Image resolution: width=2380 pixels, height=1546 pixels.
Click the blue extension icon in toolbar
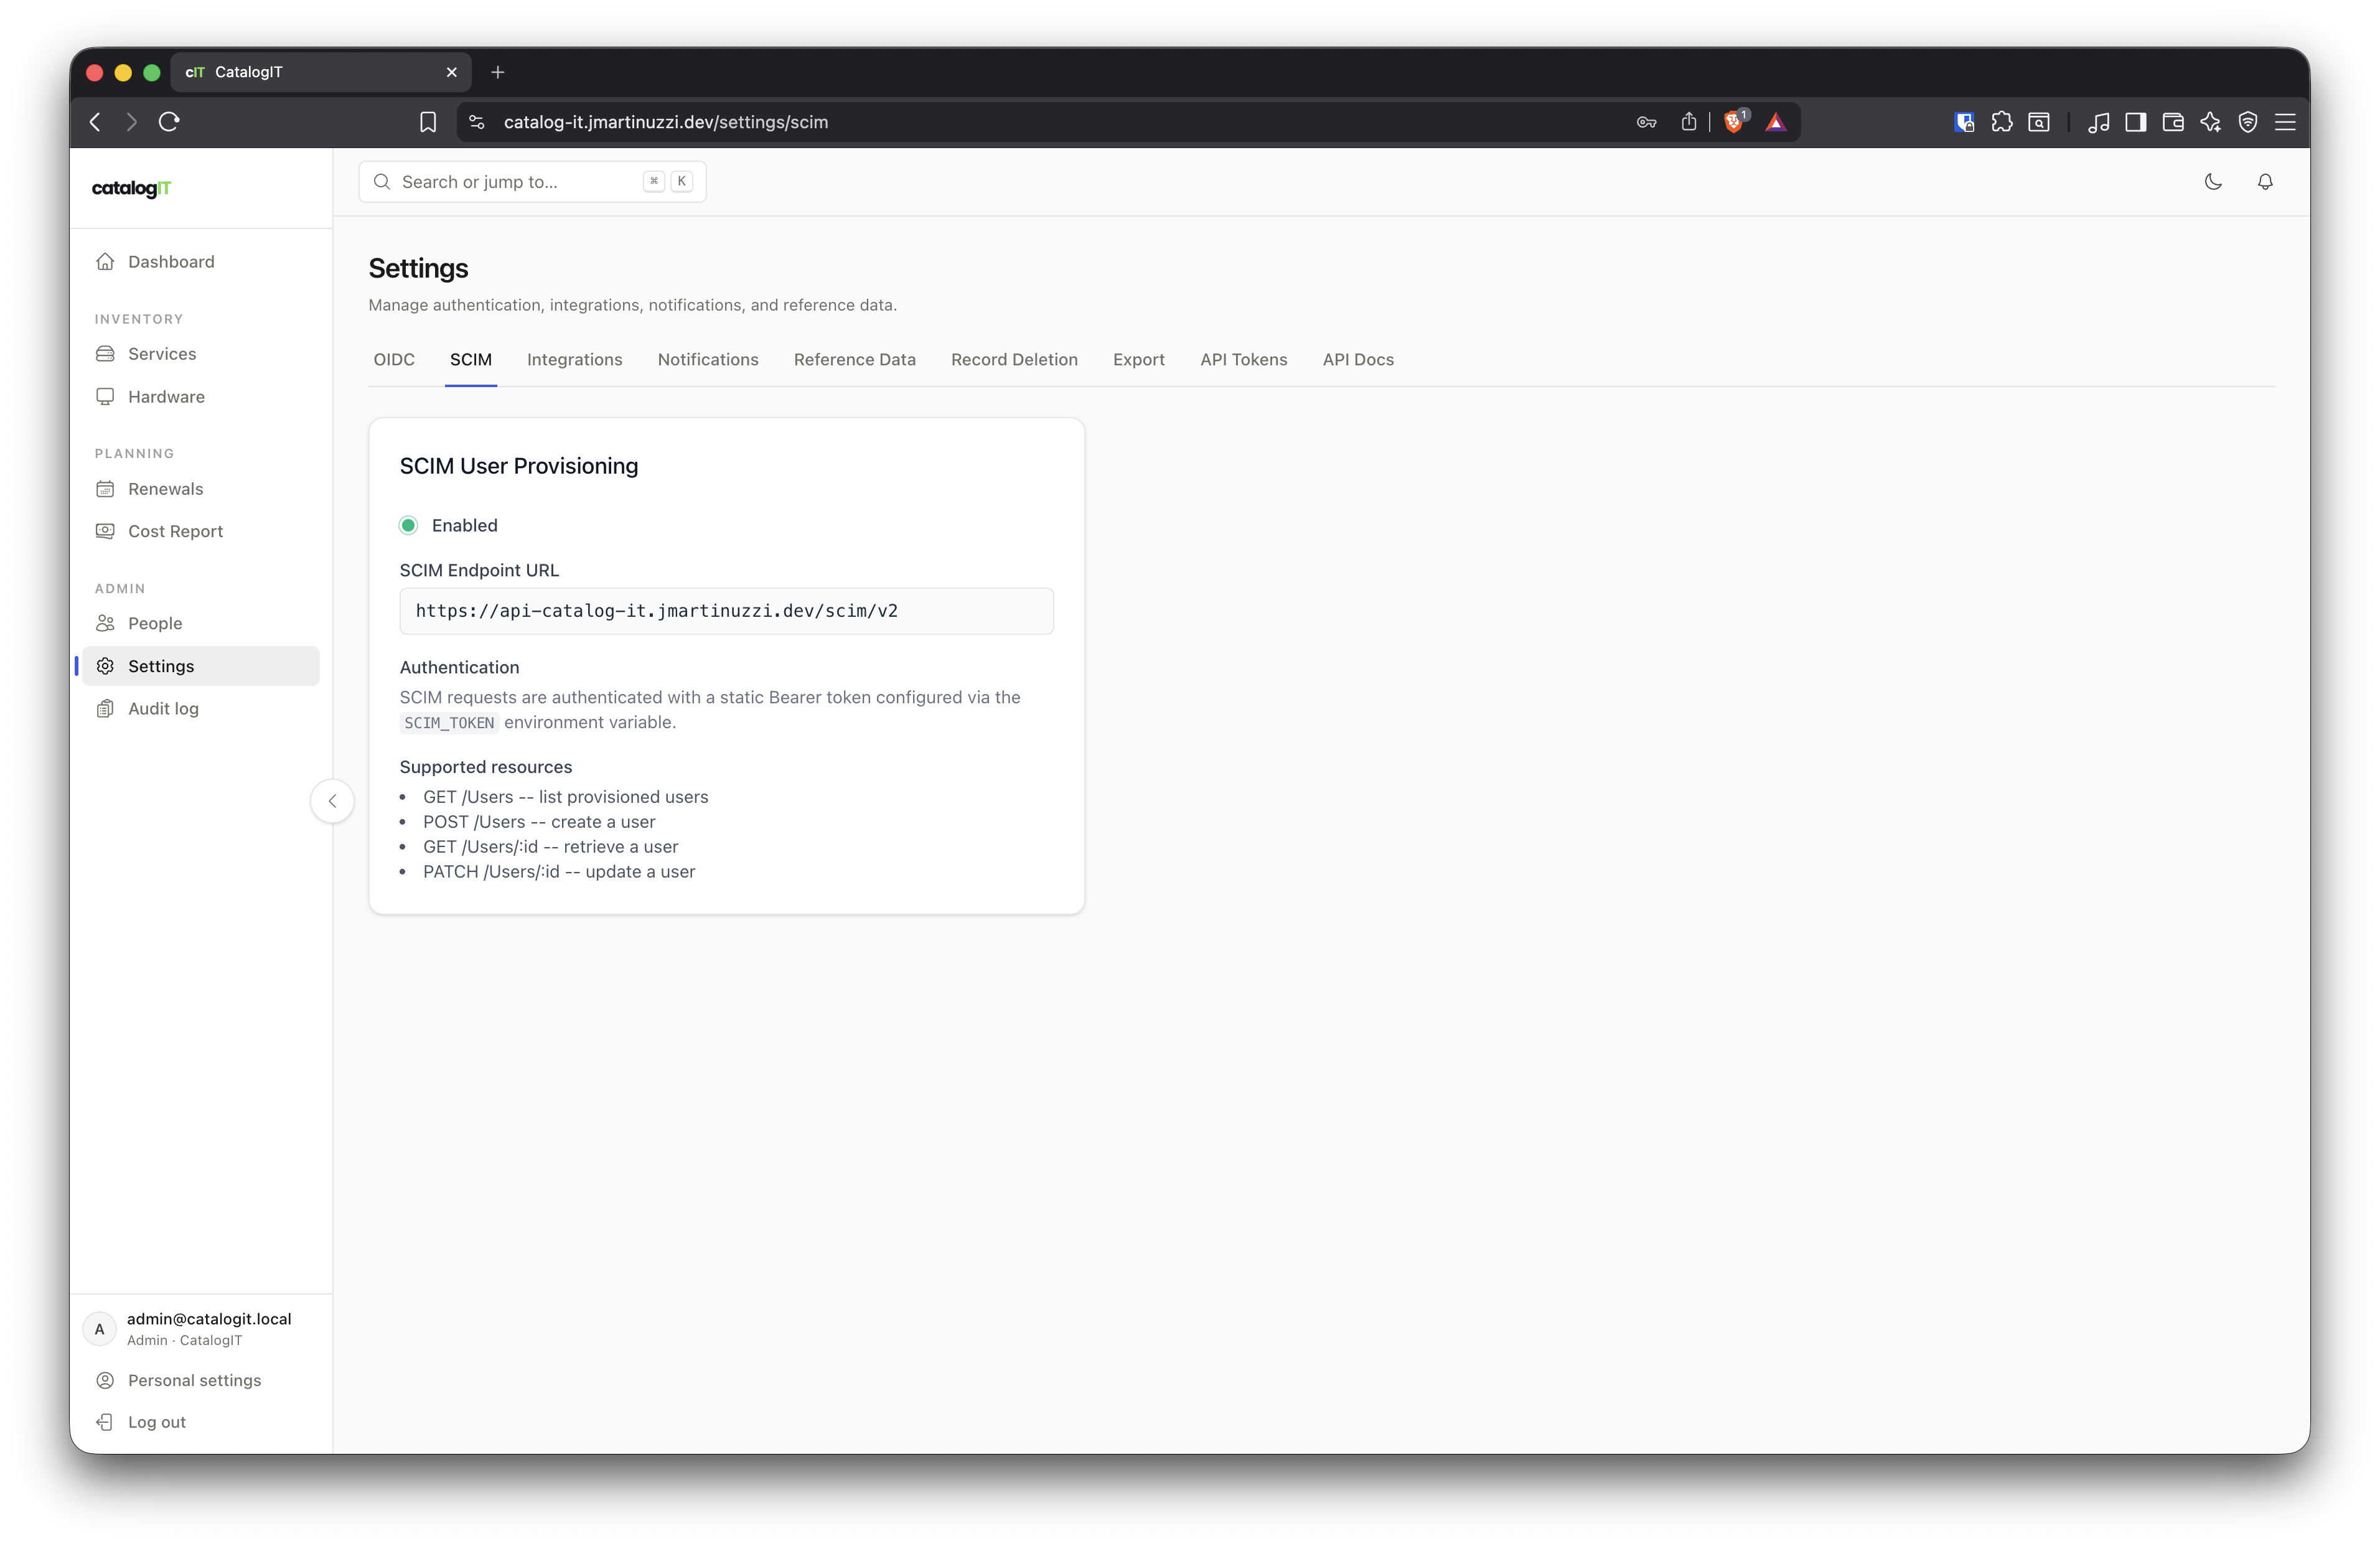pos(1964,122)
